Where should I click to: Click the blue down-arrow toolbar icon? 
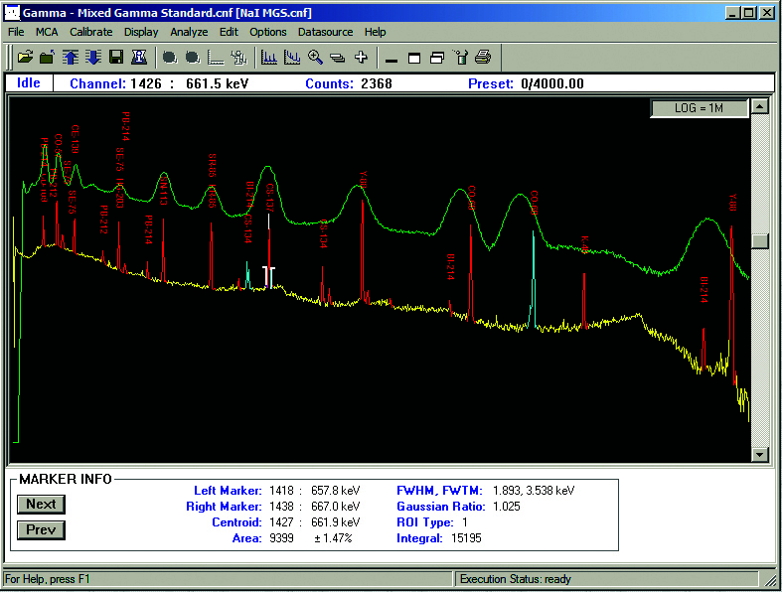click(93, 58)
